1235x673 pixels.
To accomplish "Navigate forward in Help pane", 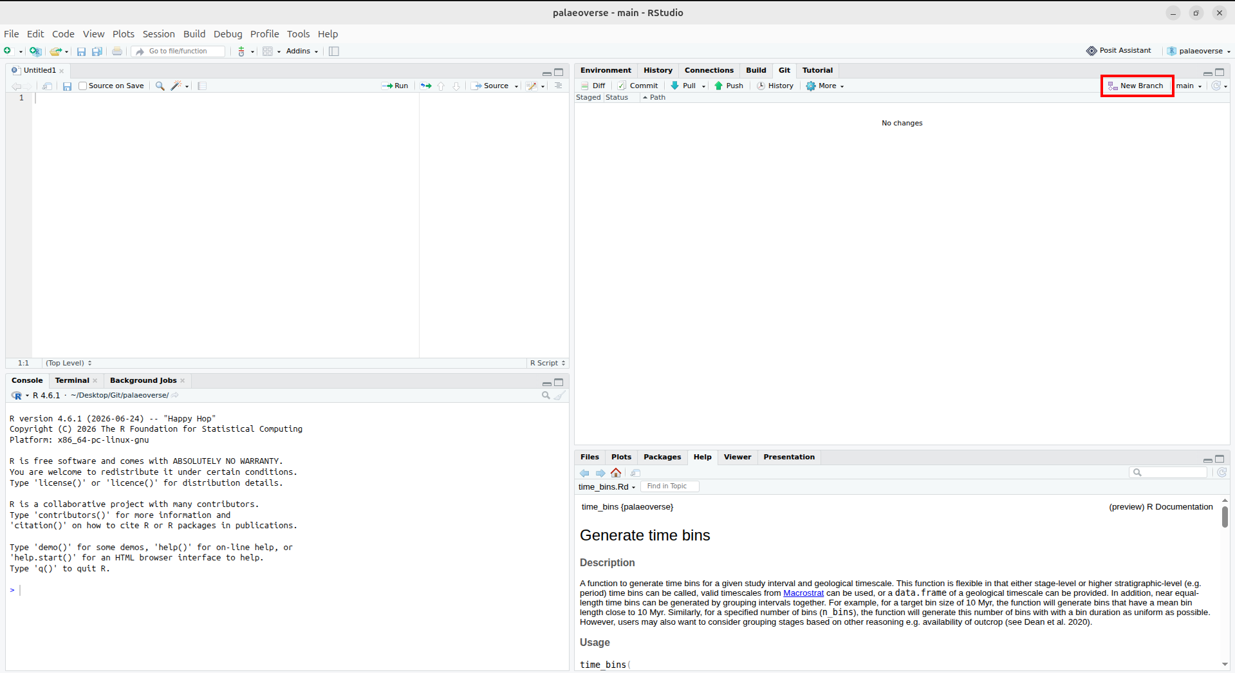I will [x=600, y=473].
